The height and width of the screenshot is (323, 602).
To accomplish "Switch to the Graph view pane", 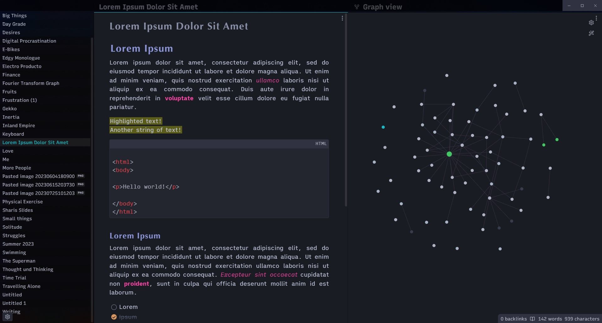I will tap(382, 7).
